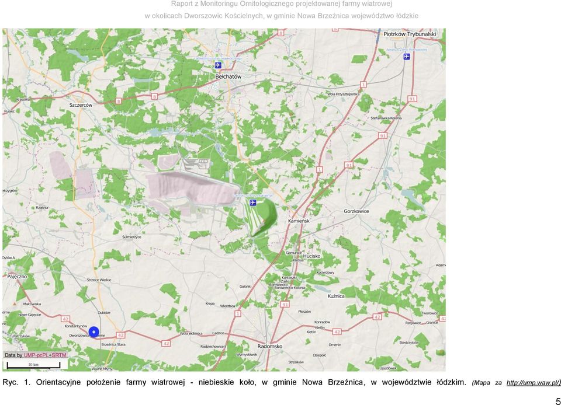
Task: Click the Patrzyków label
Action: point(22,336)
